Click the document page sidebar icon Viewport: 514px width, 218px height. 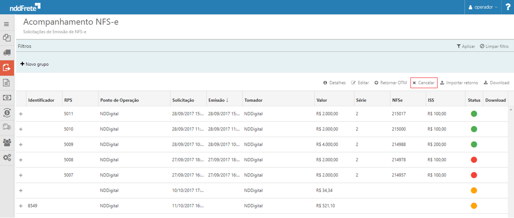point(7,82)
